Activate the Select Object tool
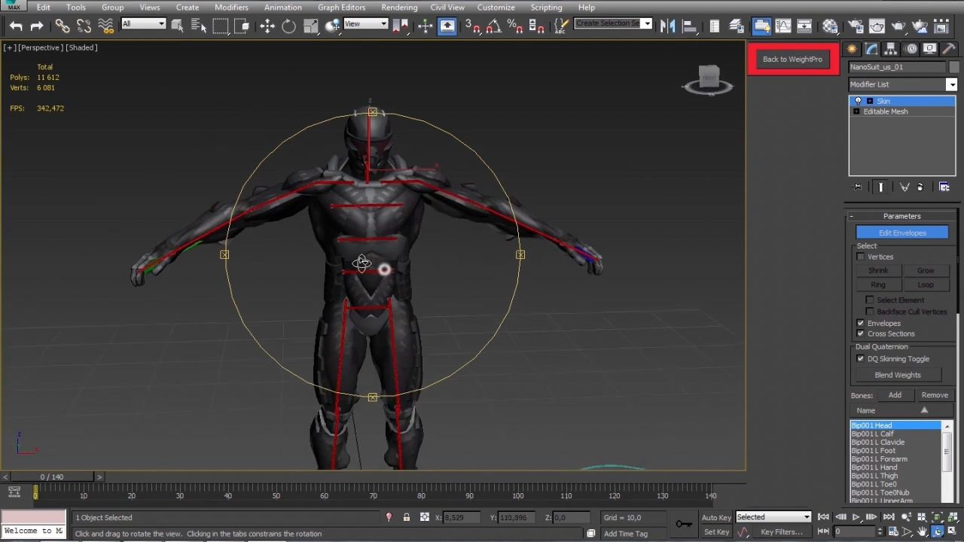This screenshot has height=542, width=964. [x=178, y=26]
